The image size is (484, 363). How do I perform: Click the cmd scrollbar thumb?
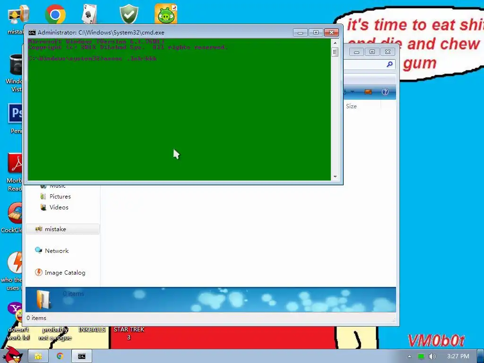pos(335,52)
